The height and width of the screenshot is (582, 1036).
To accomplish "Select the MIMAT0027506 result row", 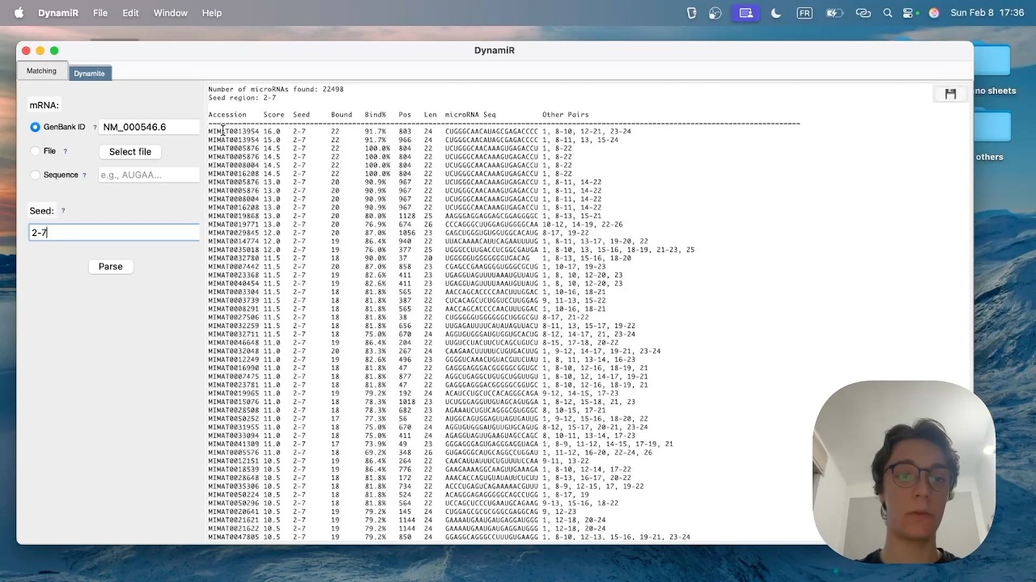I will 398,318.
